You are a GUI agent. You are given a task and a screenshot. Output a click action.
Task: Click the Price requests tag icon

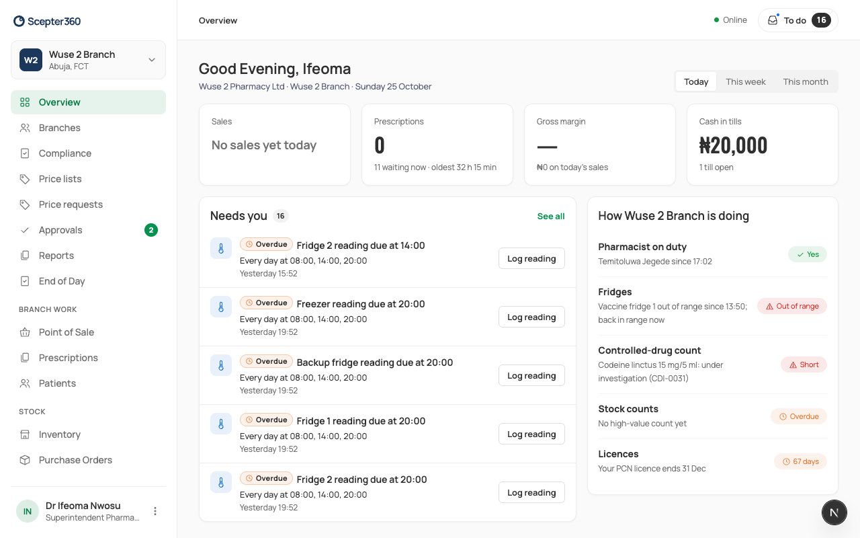pos(25,204)
